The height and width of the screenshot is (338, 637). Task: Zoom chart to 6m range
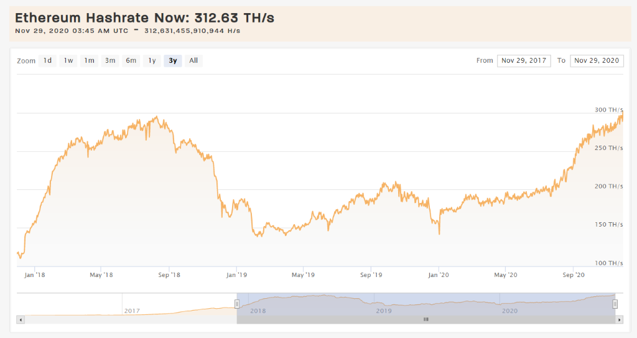click(131, 60)
